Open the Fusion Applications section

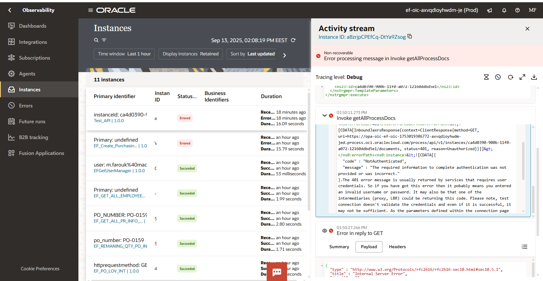pyautogui.click(x=41, y=153)
